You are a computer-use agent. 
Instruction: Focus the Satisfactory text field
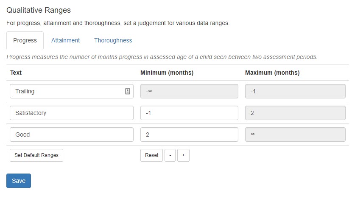[71, 113]
